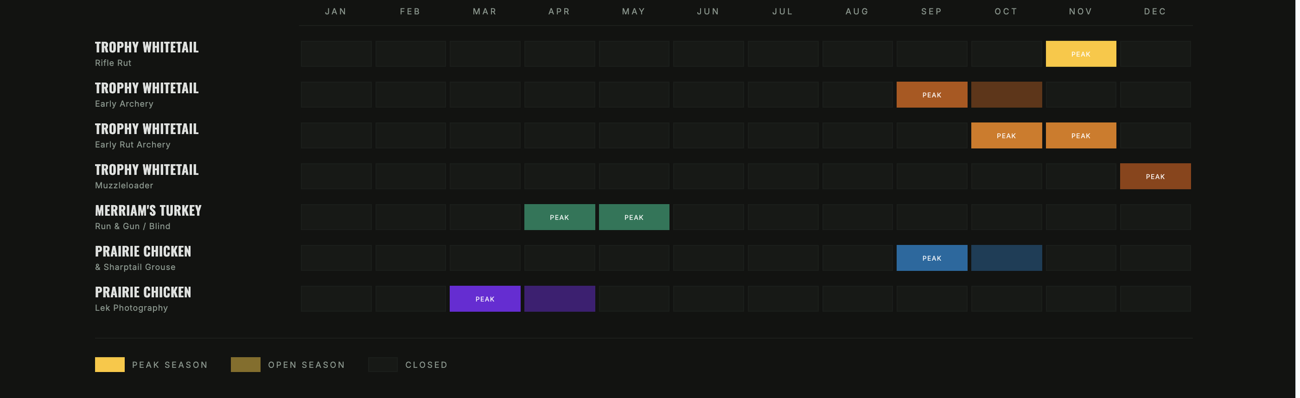Select the Early Rut Archery October PEAK cell
The height and width of the screenshot is (398, 1300).
(x=1006, y=135)
